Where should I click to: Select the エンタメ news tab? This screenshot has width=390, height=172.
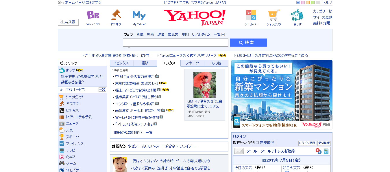[x=169, y=63]
